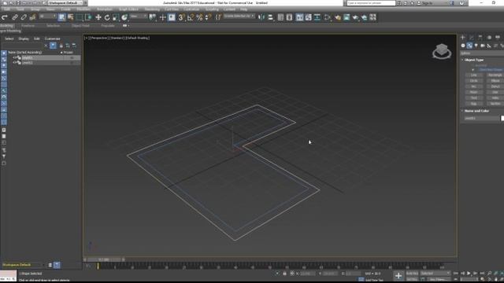Toggle the Percent Snap button
The image size is (504, 283).
(x=199, y=17)
